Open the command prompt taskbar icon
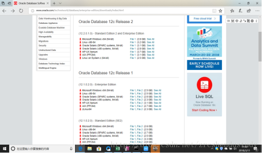 136,149
